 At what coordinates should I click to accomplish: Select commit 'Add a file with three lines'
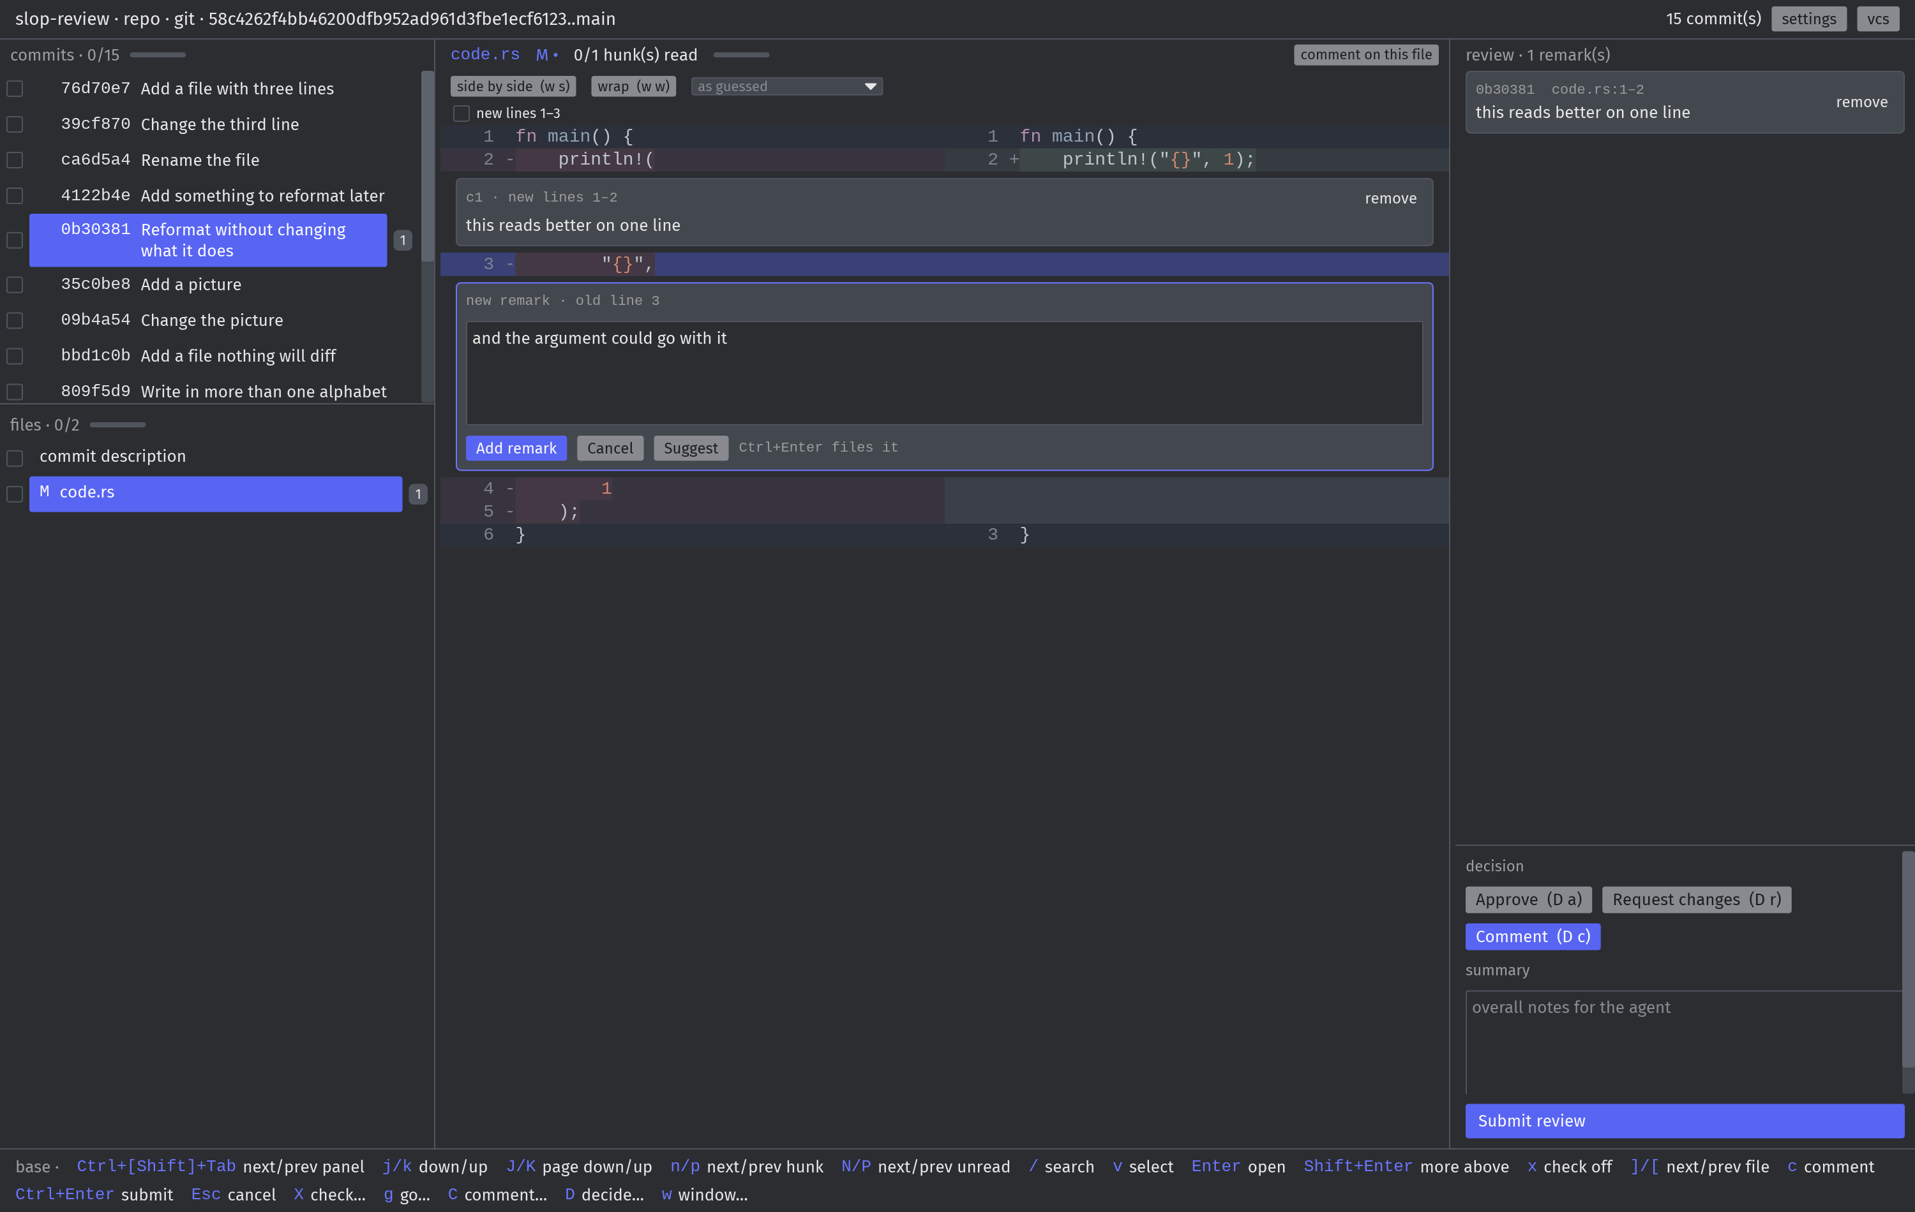click(208, 89)
